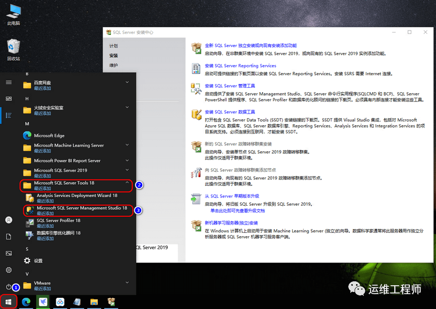Jump to letter M section header

(x=27, y=124)
